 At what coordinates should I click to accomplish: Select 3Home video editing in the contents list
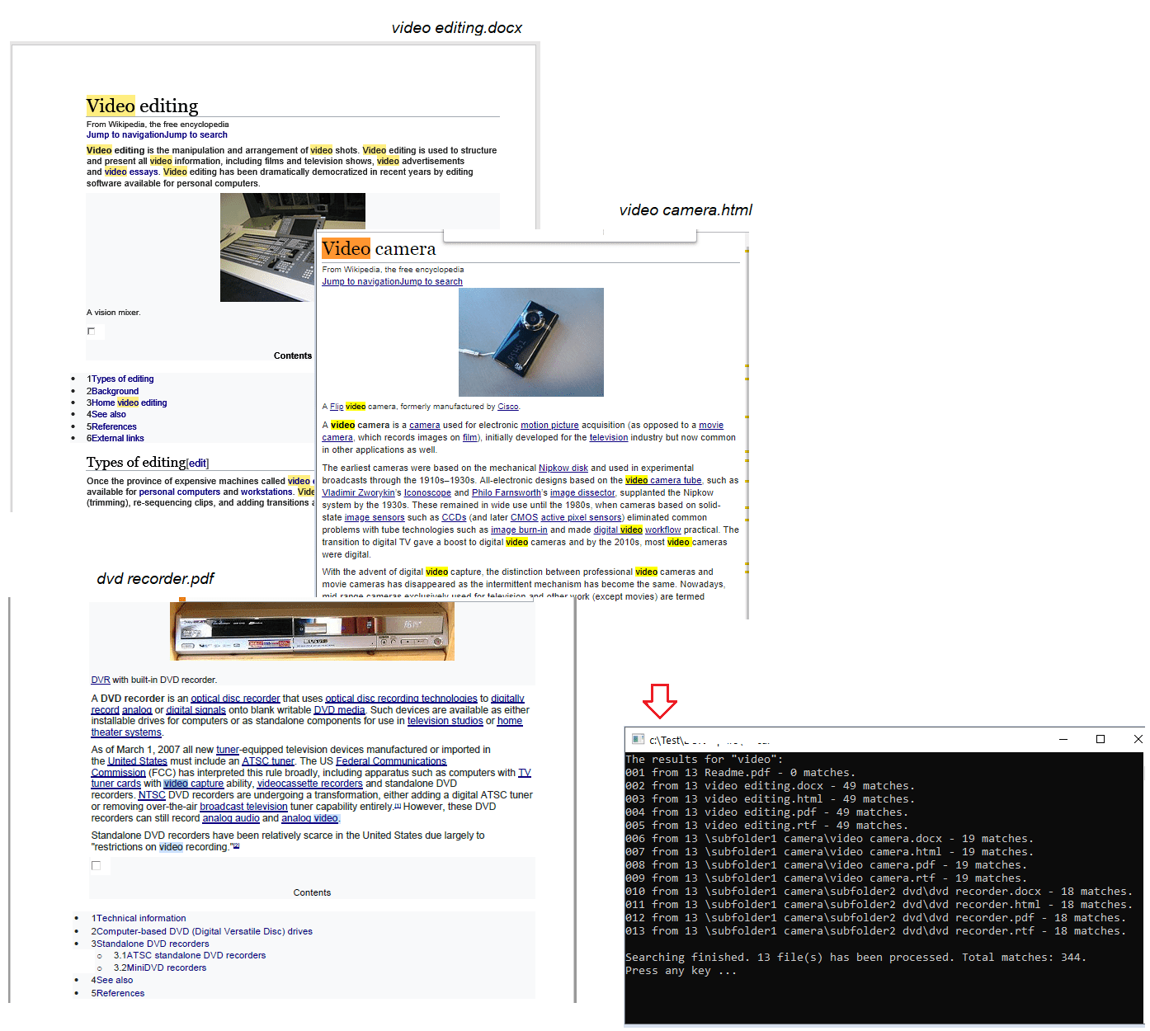pos(126,403)
